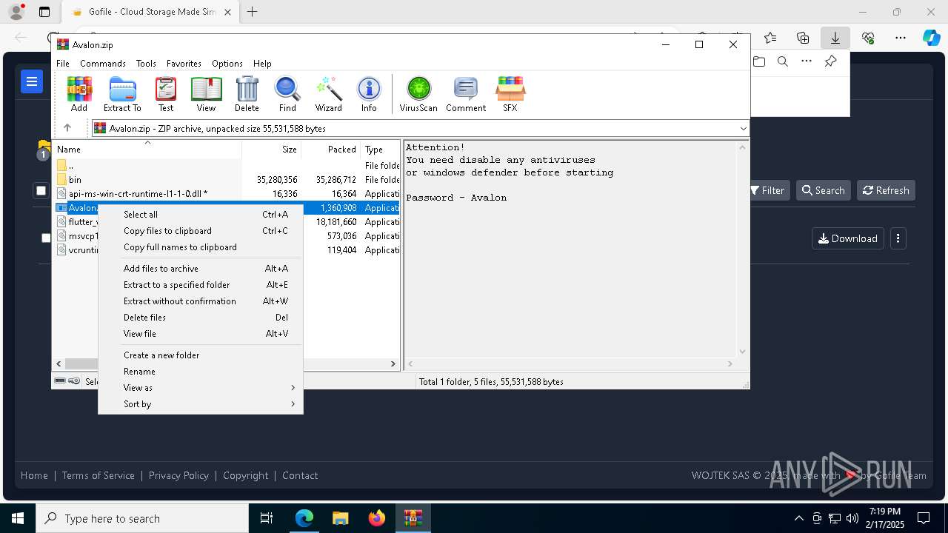
Task: Click the SFX toolbar icon
Action: click(510, 94)
